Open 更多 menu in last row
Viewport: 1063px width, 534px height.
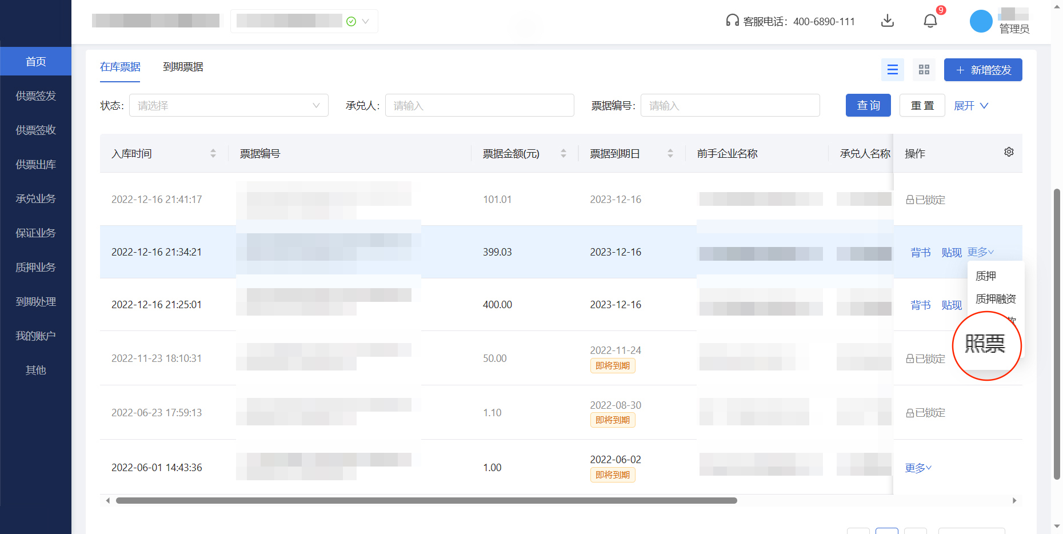click(918, 468)
